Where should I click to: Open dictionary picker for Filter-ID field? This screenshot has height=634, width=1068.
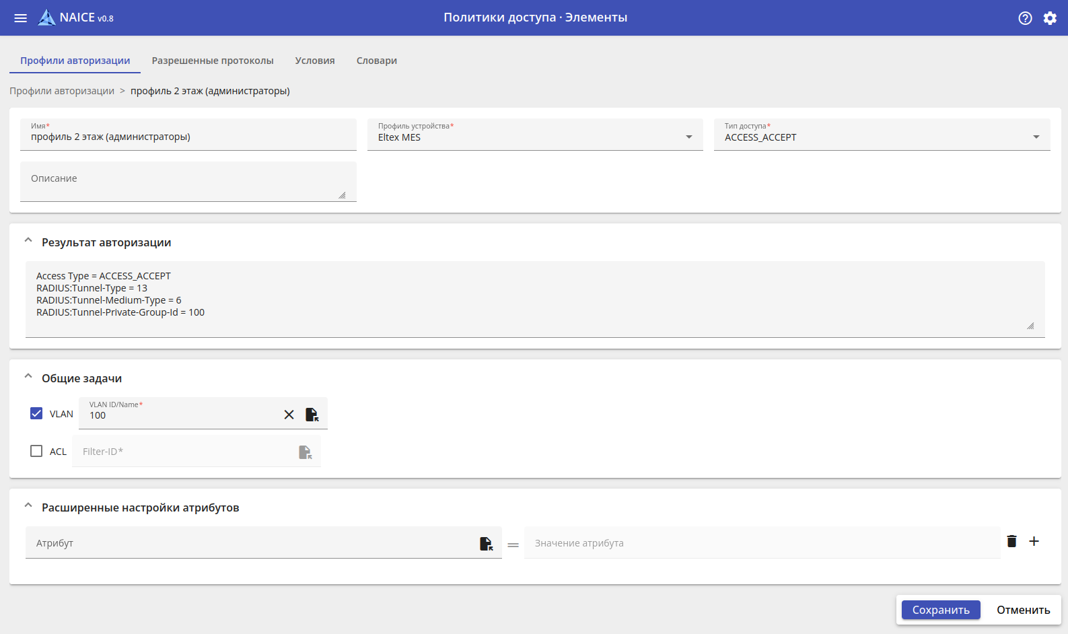tap(305, 452)
